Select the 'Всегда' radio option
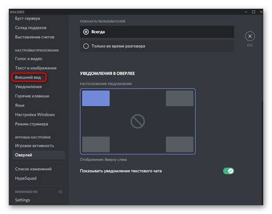The height and width of the screenshot is (214, 272). point(157,32)
